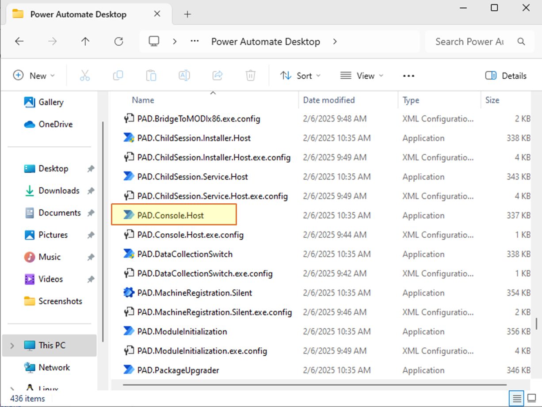The height and width of the screenshot is (407, 542).
Task: Select PAD.MachineRegistration.Silent.exe.config file name
Action: pyautogui.click(x=214, y=312)
